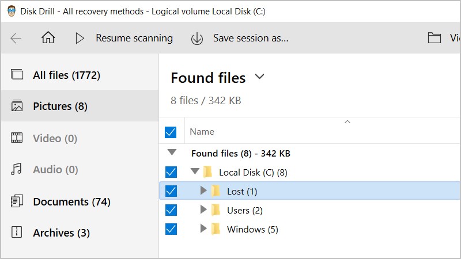This screenshot has width=461, height=259.
Task: Click the All files sidebar icon
Action: point(17,74)
